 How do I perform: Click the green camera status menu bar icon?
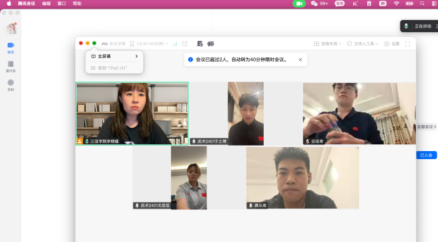click(x=299, y=3)
